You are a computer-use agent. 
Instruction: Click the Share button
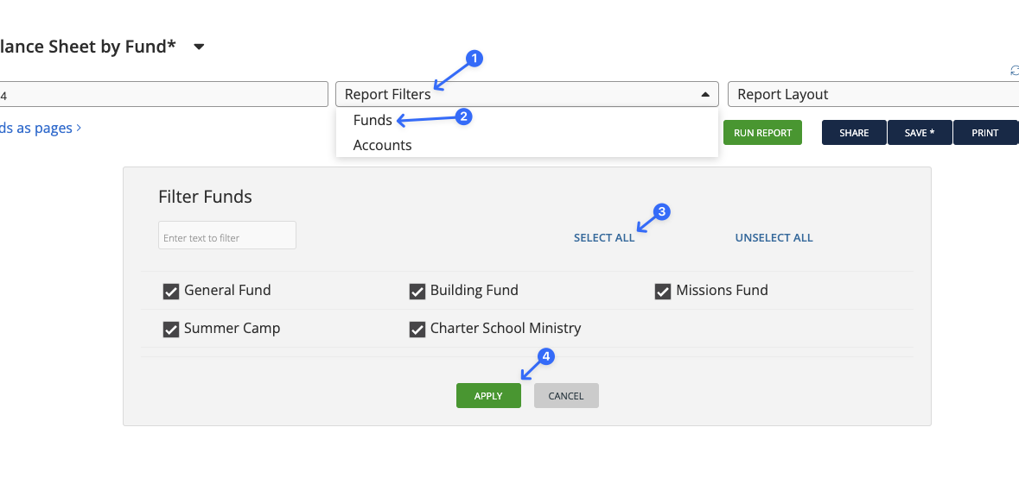854,133
